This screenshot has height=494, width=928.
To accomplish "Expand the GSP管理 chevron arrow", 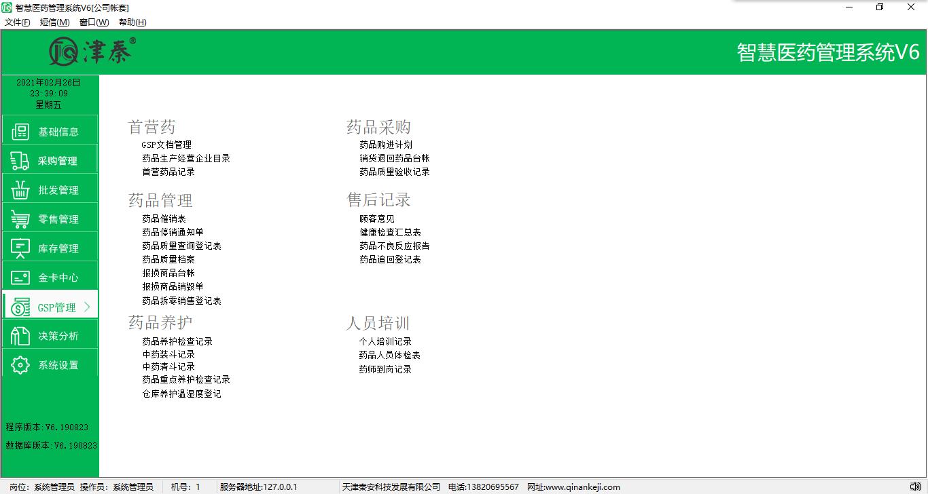I will (x=87, y=307).
